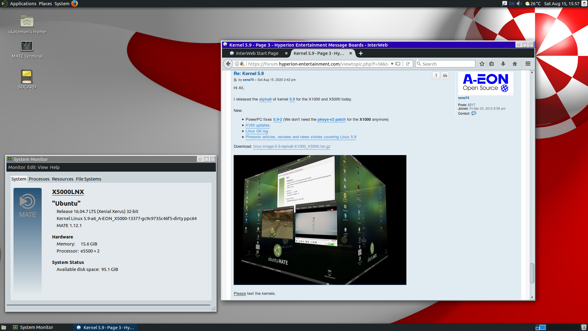Open View menu in System Monitor

(x=43, y=167)
